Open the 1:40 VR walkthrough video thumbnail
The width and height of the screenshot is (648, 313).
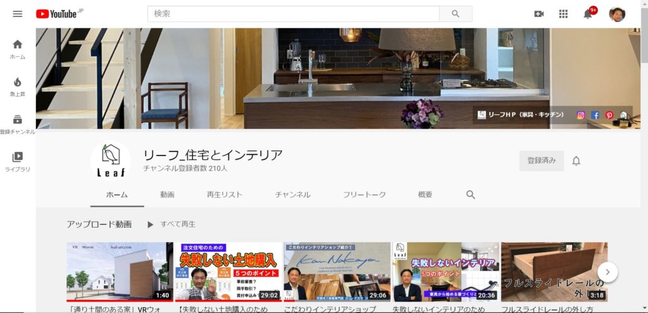click(x=120, y=272)
